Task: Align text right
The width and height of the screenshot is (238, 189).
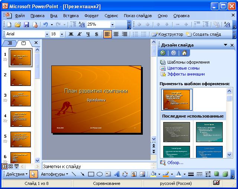Action: (125, 34)
